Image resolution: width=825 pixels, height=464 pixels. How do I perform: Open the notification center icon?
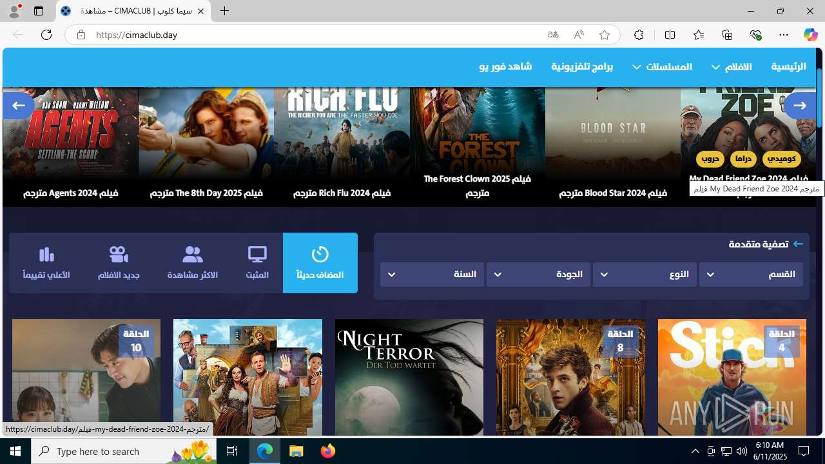(804, 451)
